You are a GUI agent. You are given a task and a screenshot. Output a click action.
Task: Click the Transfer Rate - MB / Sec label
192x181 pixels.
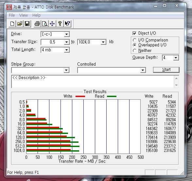click(82, 161)
